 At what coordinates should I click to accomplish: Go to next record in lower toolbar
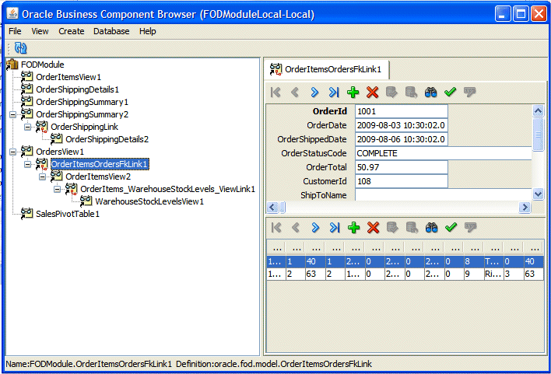(x=315, y=228)
